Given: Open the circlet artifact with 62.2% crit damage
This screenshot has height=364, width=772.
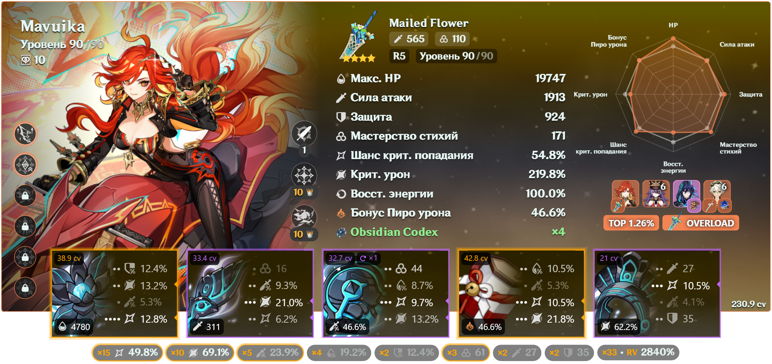Looking at the screenshot, I should [657, 293].
